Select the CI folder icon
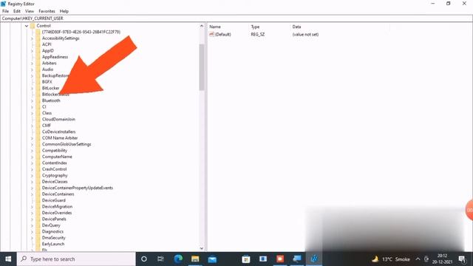Viewport: 473px width, 266px height. 38,106
